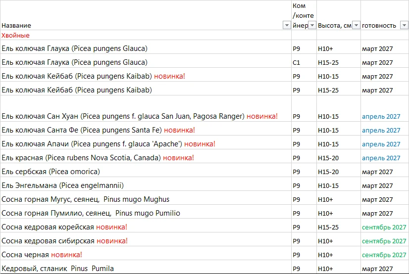This screenshot has width=409, height=274.
Task: Open the filter dropdown for Название column
Action: tap(287, 25)
